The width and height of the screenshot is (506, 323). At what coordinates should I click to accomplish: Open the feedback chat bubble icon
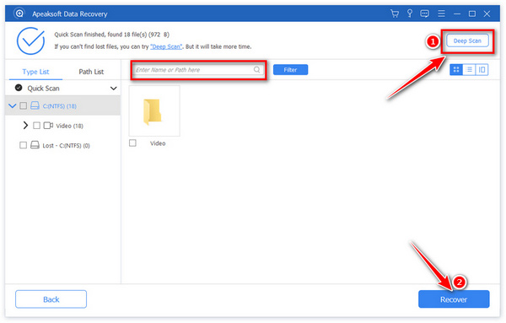point(425,13)
